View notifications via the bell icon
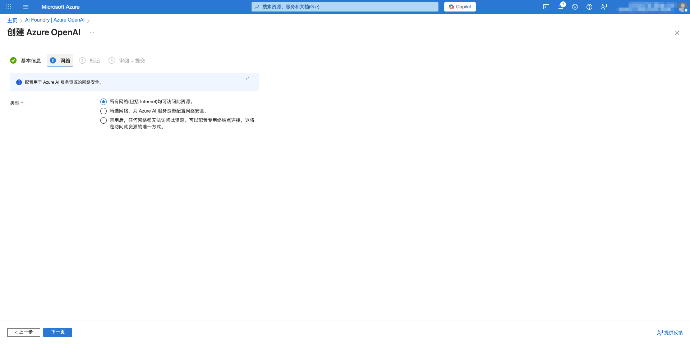Image resolution: width=690 pixels, height=344 pixels. coord(561,6)
